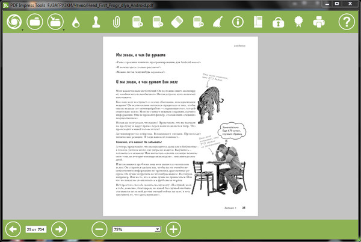This screenshot has height=242, width=361.
Task: Zoom in with the plus button
Action: point(173,229)
